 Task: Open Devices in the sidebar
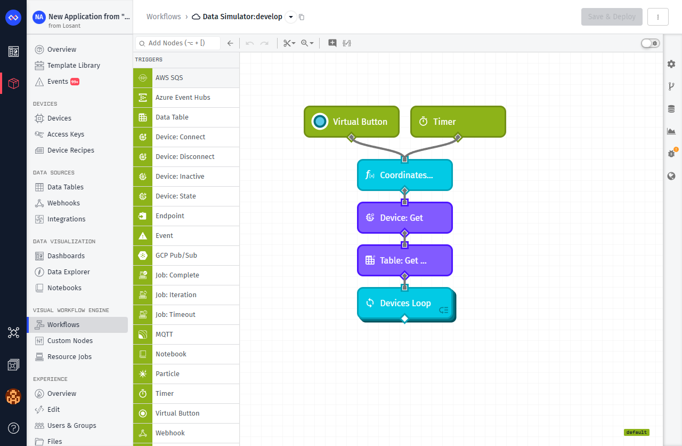[77, 118]
